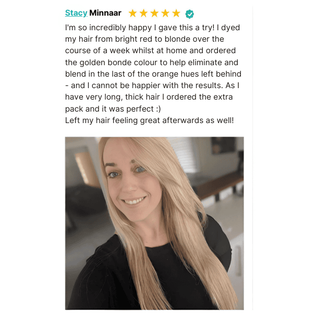Select the "Left my hair feeling great" line
Screen dimensions: 316x316
tap(149, 120)
